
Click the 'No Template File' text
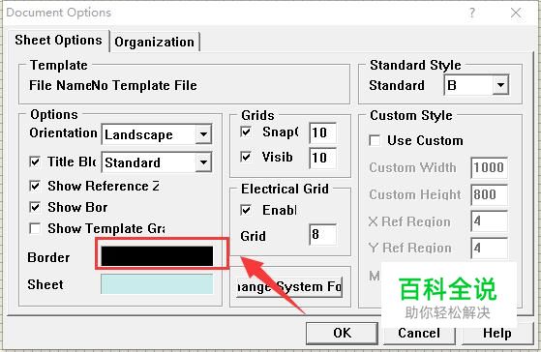(144, 85)
